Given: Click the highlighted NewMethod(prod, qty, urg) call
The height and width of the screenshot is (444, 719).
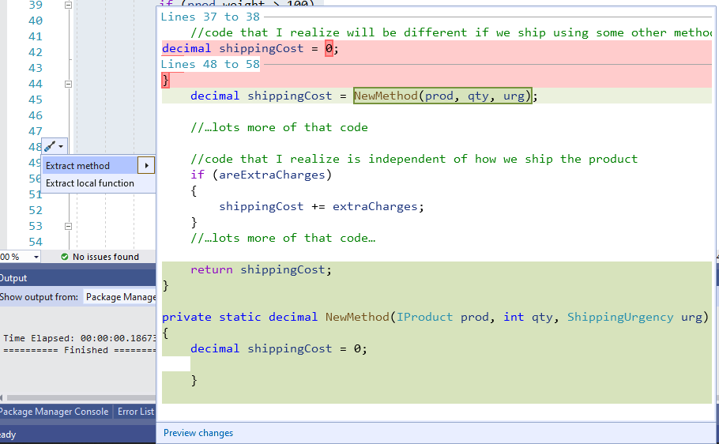Looking at the screenshot, I should tap(442, 96).
